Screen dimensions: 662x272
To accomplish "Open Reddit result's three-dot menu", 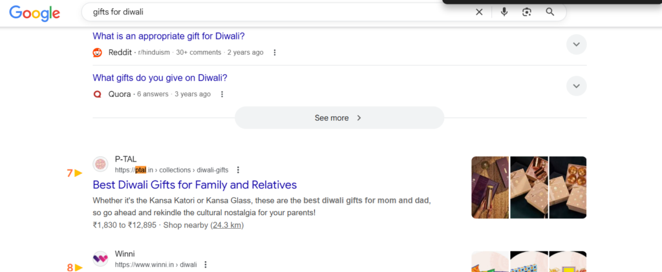I will (x=275, y=52).
